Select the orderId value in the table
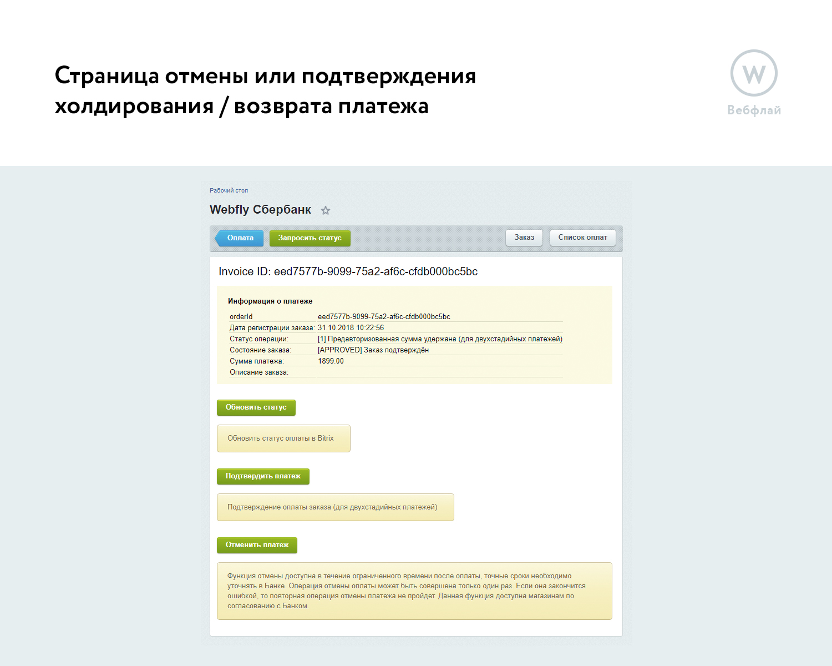 tap(384, 317)
